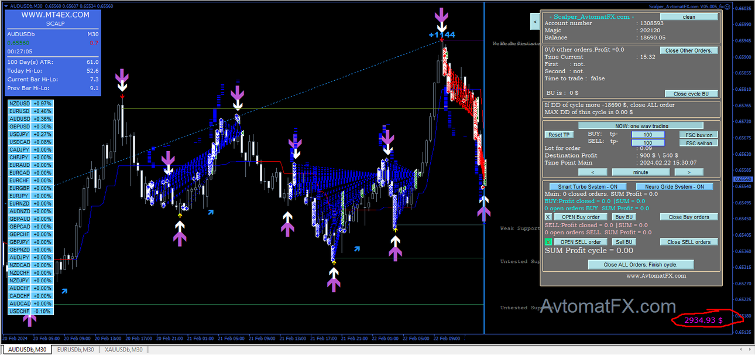Click Close ALL Orders. Finish cycle.
Screen dimensions: 755x355
point(641,265)
